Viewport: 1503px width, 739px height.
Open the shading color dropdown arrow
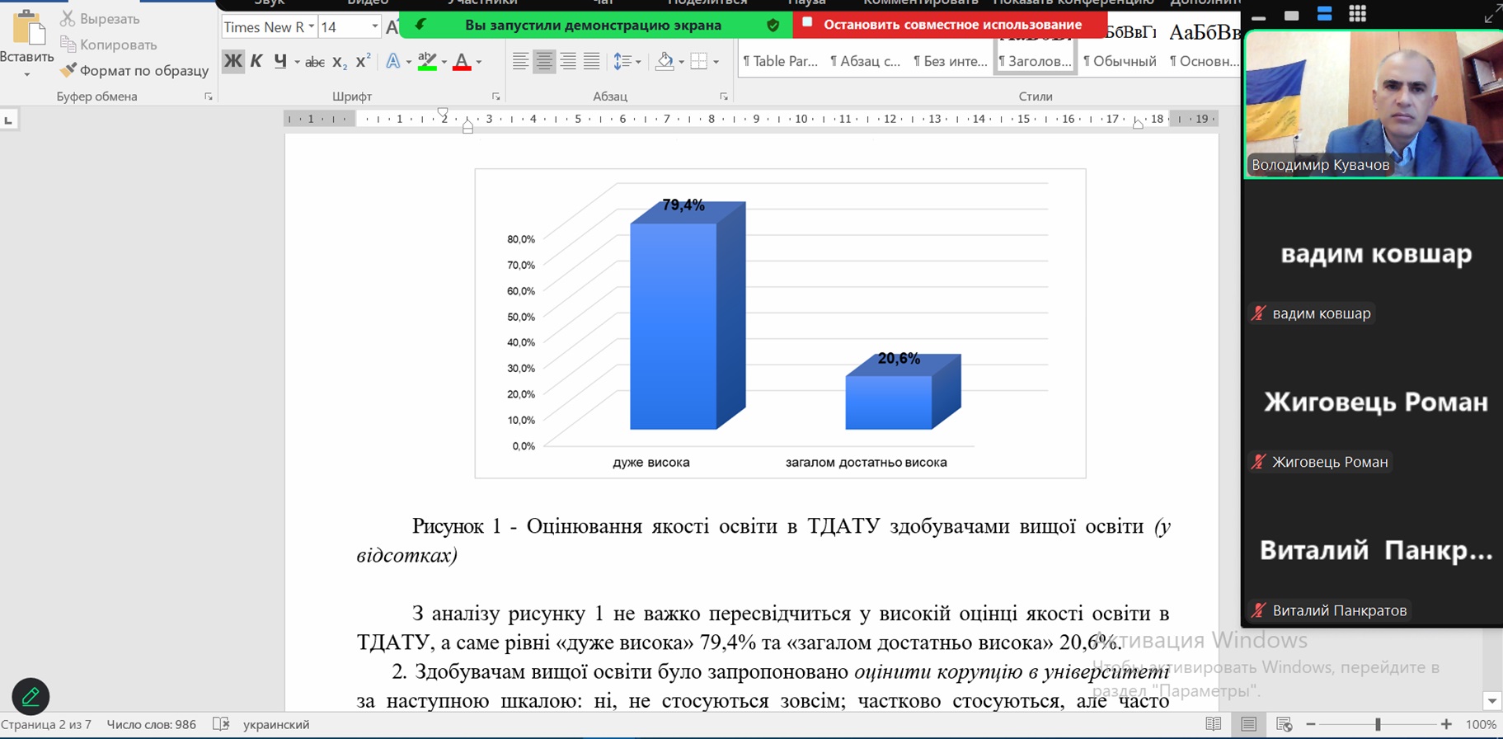tap(682, 62)
